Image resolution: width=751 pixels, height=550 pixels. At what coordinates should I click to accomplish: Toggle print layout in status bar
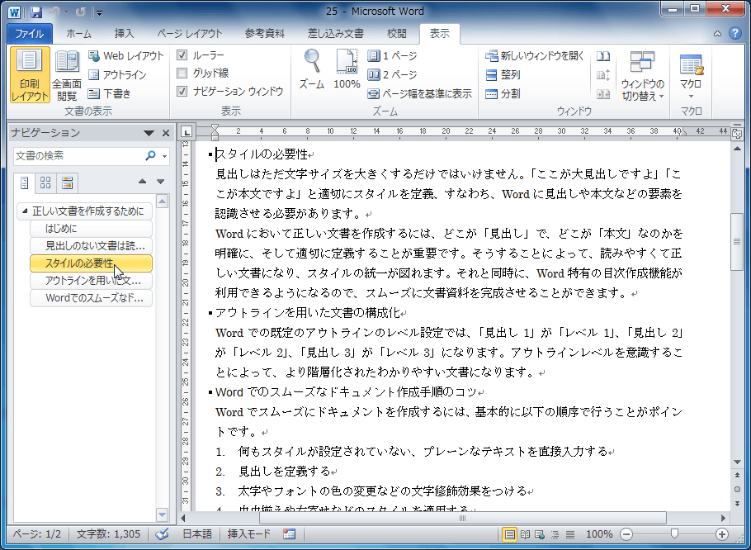coord(510,534)
